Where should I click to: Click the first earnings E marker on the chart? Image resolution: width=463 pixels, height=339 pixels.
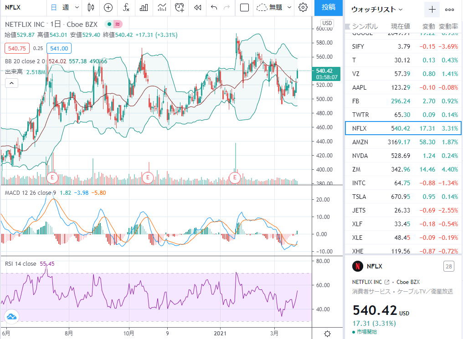click(52, 177)
